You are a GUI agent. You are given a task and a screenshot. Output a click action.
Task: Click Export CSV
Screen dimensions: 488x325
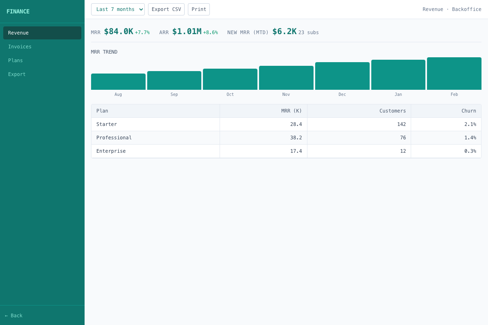click(166, 9)
